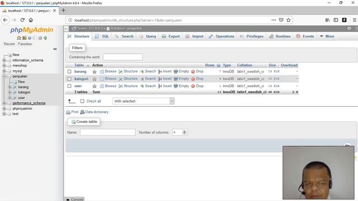This screenshot has width=358, height=201.
Task: Mark barang table as favorite star
Action: click(x=95, y=71)
